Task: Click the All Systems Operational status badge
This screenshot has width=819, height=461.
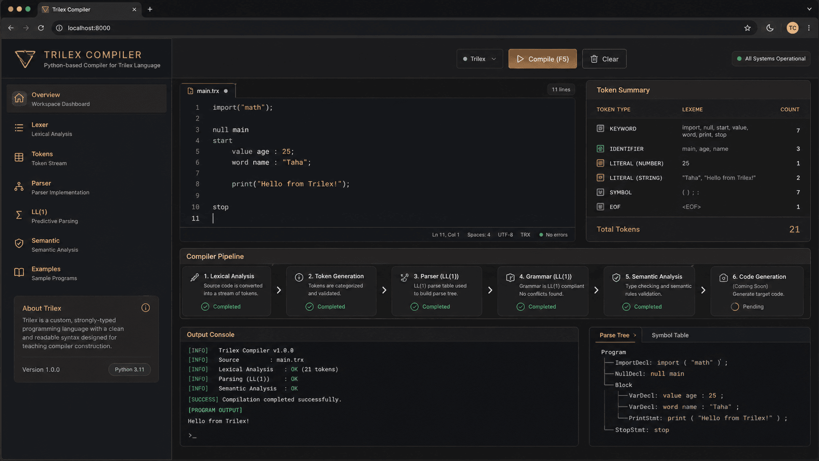Action: pos(771,59)
